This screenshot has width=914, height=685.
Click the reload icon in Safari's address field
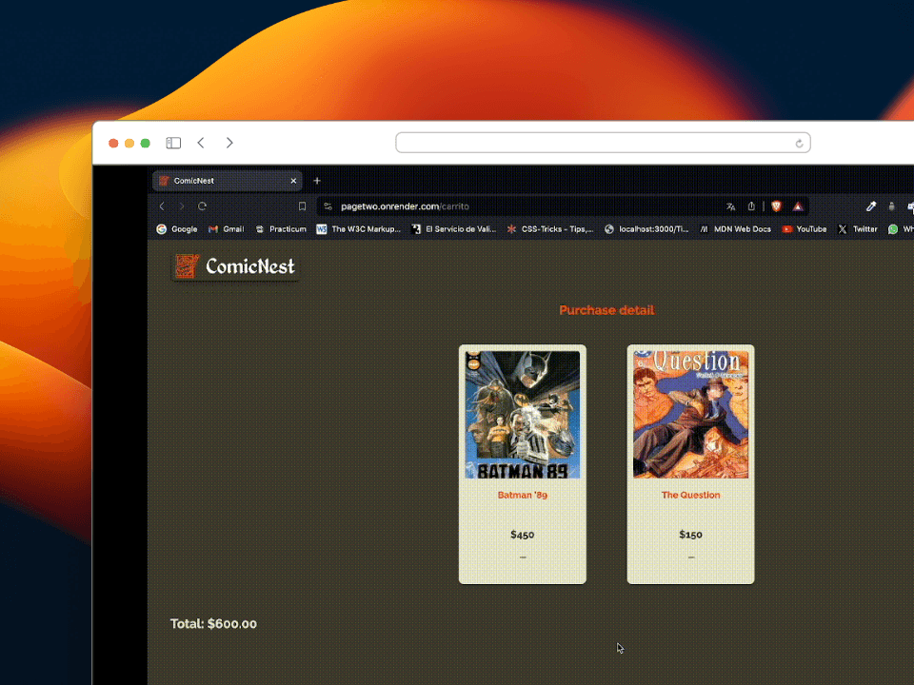[799, 144]
